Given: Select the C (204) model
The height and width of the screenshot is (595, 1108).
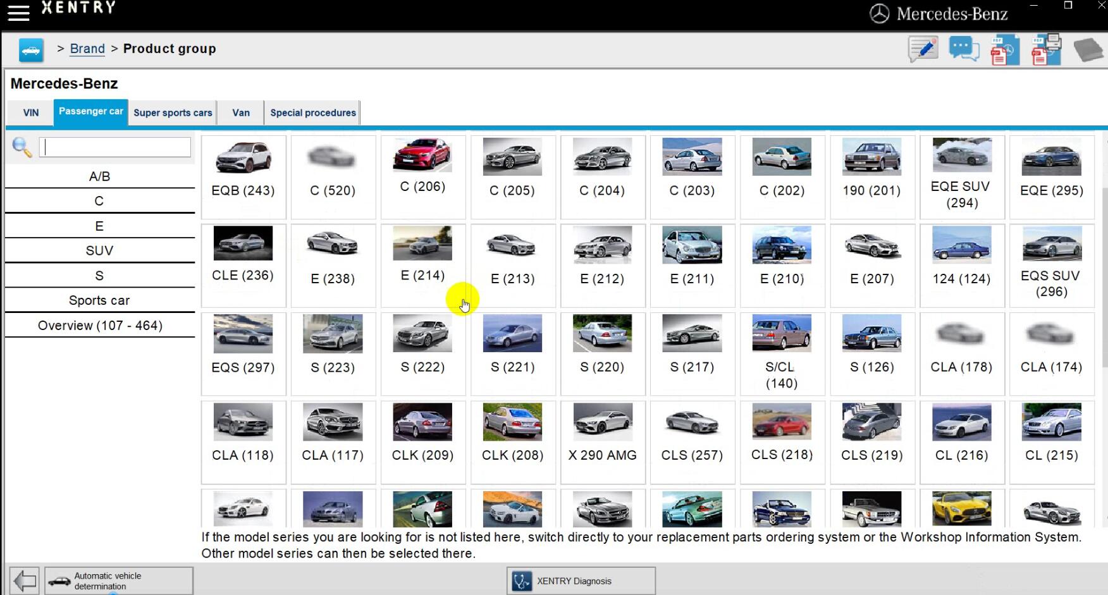Looking at the screenshot, I should coord(603,177).
